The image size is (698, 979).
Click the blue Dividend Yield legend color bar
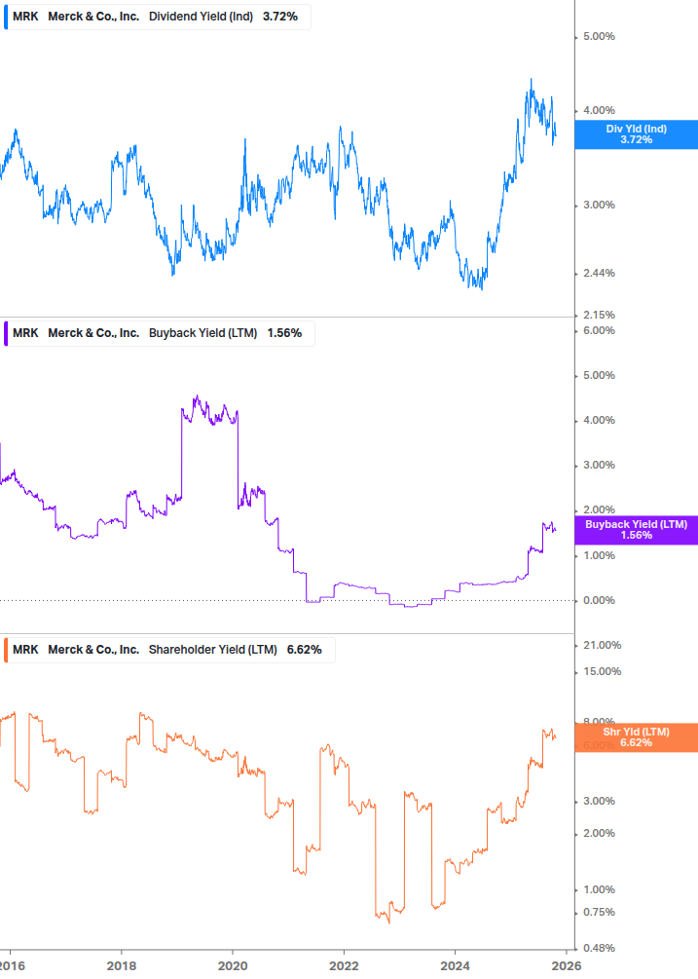pyautogui.click(x=5, y=17)
